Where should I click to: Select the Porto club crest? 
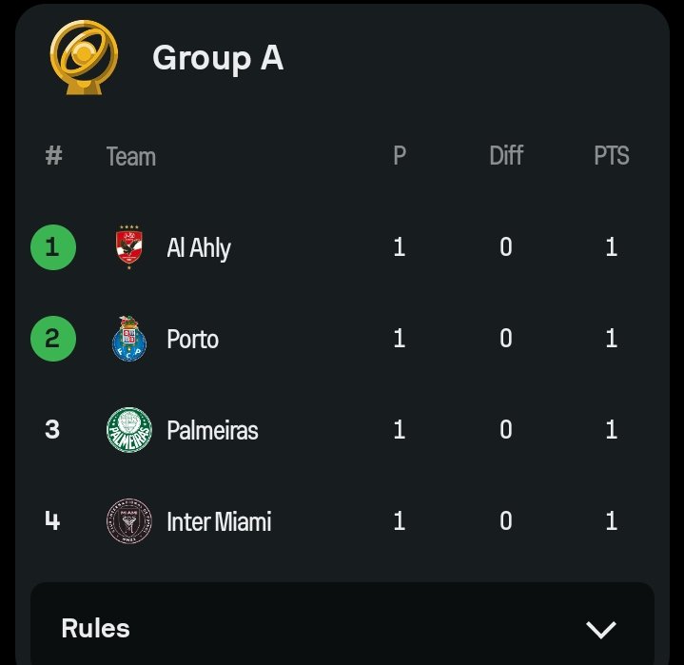pyautogui.click(x=129, y=339)
